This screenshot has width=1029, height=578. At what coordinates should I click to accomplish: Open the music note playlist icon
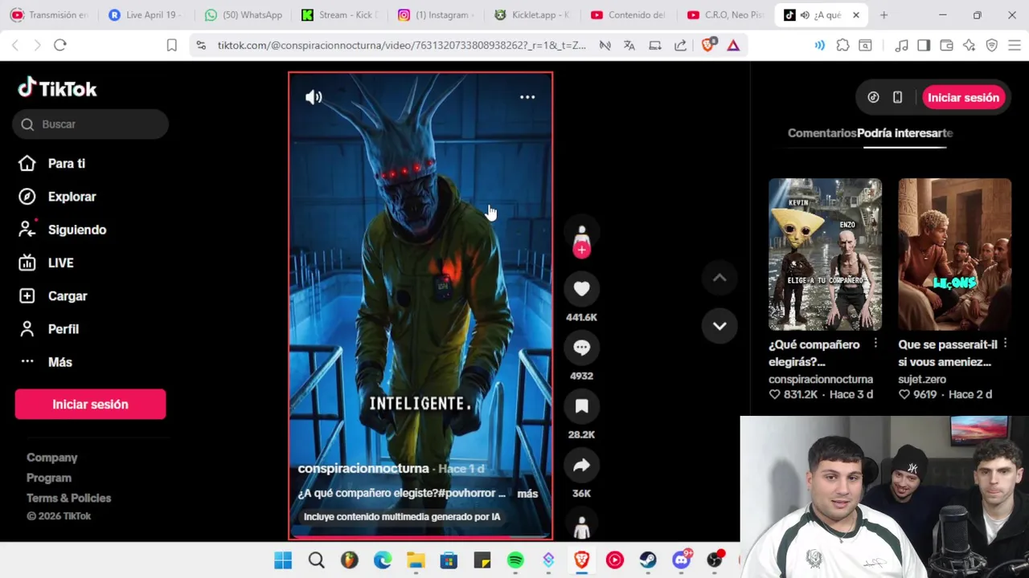901,46
